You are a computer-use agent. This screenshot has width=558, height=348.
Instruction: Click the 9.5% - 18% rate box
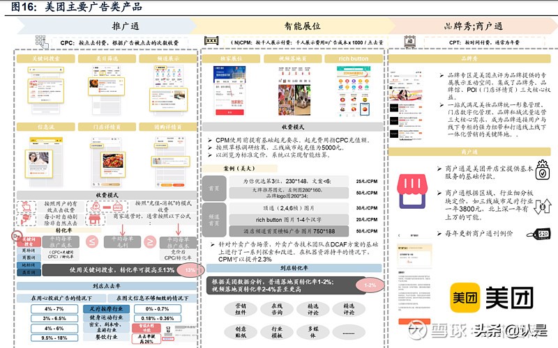[54, 338]
